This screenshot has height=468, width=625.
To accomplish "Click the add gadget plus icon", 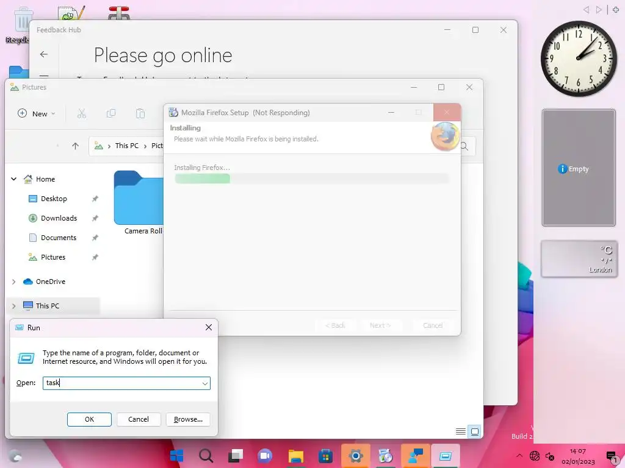I will [x=616, y=10].
